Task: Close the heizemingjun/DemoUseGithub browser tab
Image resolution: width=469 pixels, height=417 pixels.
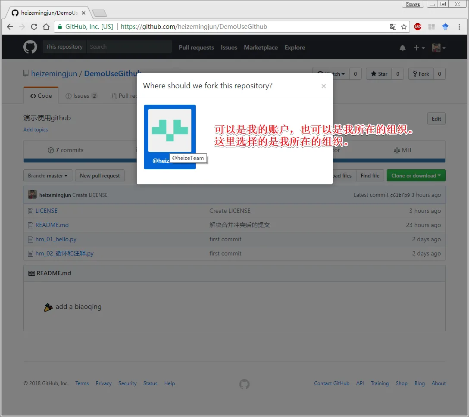Action: (84, 13)
